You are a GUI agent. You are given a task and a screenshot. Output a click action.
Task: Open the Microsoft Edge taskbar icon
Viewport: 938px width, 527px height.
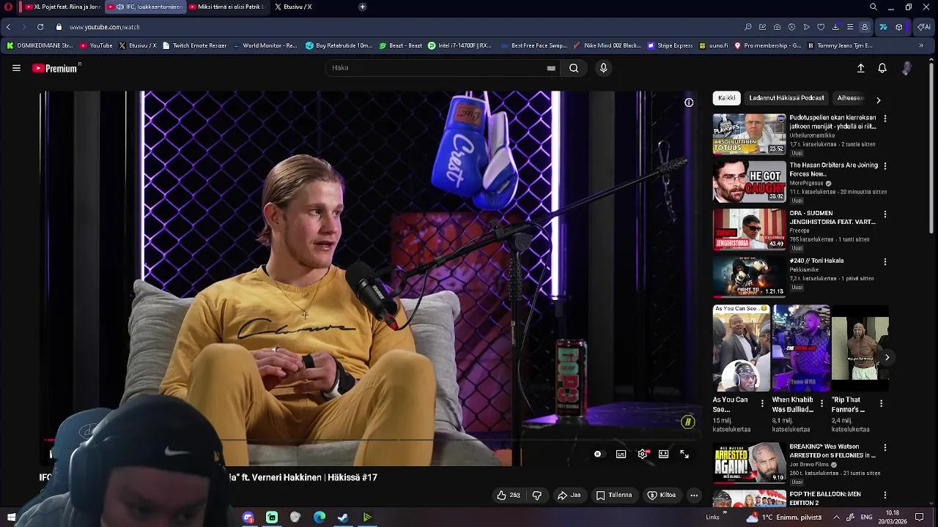pyautogui.click(x=320, y=517)
